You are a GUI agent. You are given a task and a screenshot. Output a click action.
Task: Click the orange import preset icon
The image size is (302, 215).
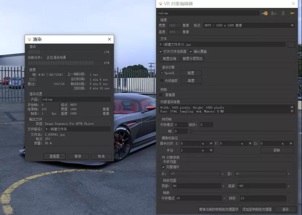click(x=265, y=13)
